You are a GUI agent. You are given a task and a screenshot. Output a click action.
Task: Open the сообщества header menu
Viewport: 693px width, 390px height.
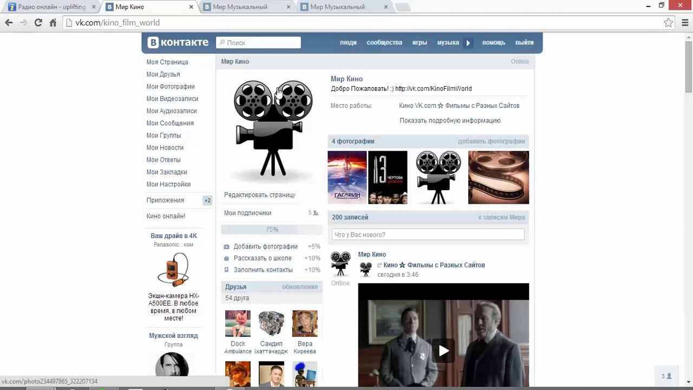pyautogui.click(x=384, y=42)
